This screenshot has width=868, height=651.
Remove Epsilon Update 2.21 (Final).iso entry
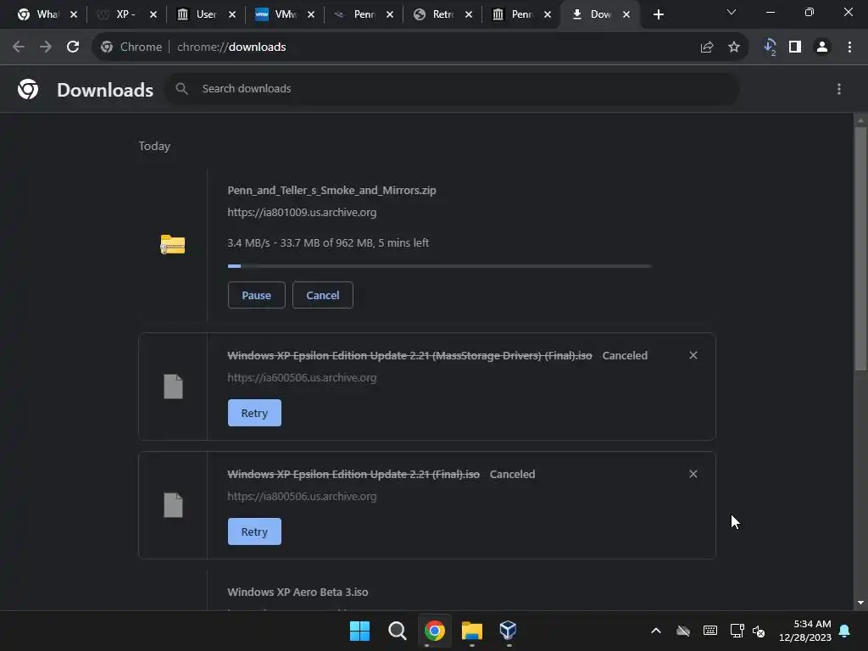coord(693,474)
